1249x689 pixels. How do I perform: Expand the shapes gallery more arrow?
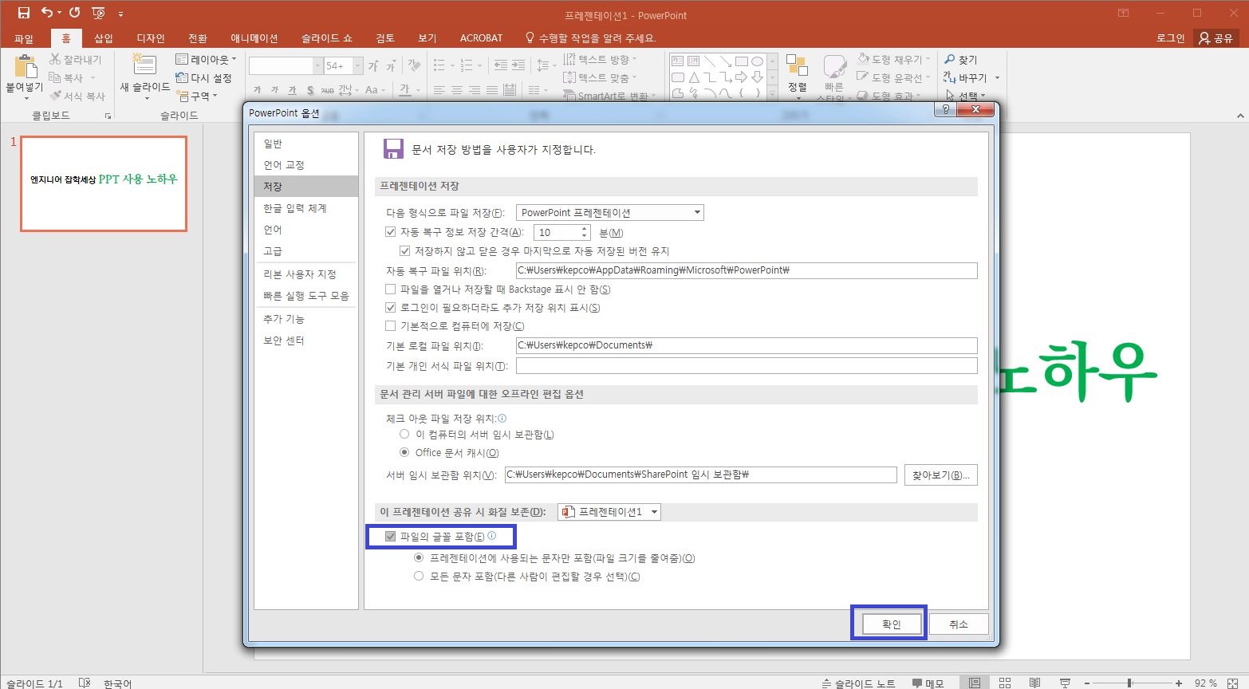coord(772,94)
